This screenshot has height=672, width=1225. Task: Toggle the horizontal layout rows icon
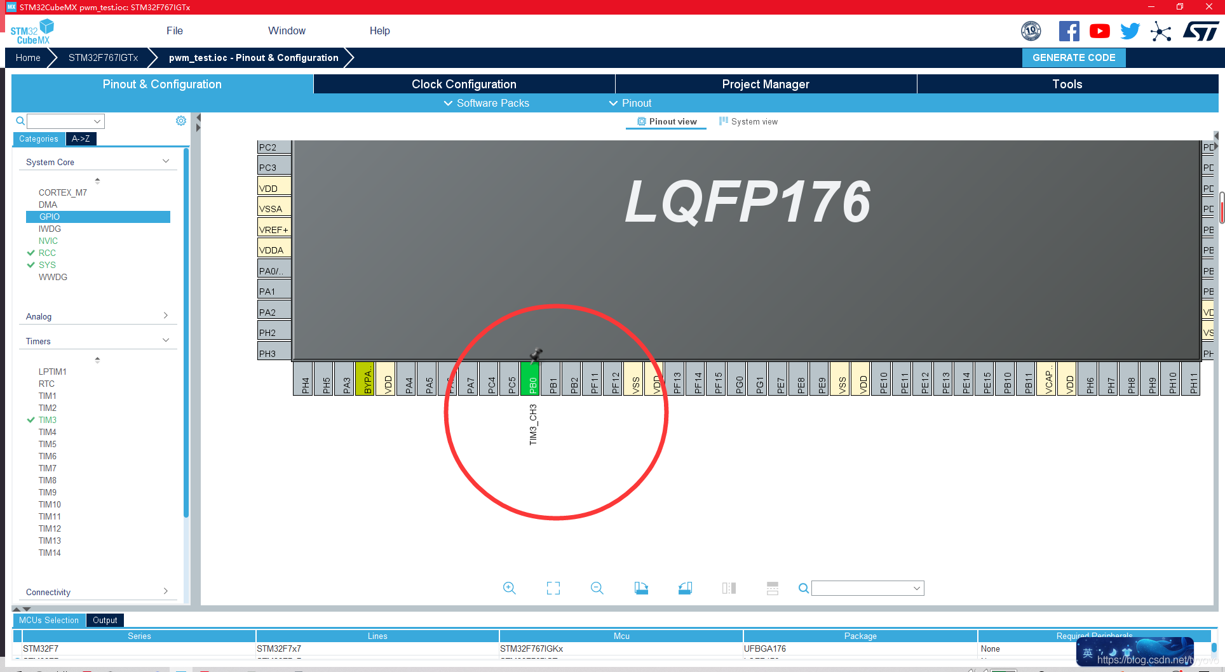773,588
